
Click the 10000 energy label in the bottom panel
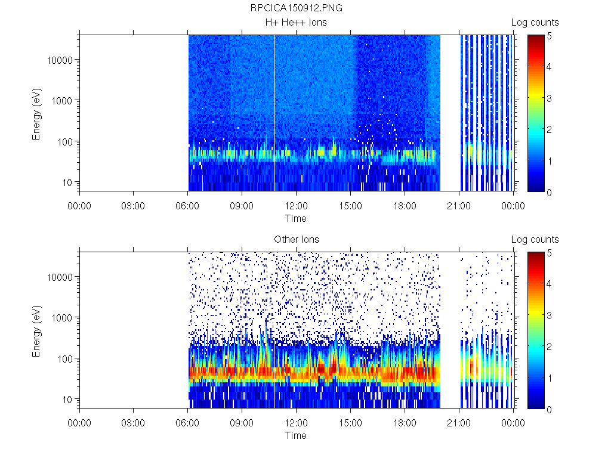point(60,277)
